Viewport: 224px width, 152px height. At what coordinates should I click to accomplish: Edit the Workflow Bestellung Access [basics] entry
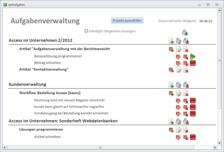[x=178, y=93]
